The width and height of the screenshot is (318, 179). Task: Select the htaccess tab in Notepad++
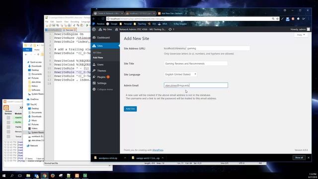[x=69, y=30]
